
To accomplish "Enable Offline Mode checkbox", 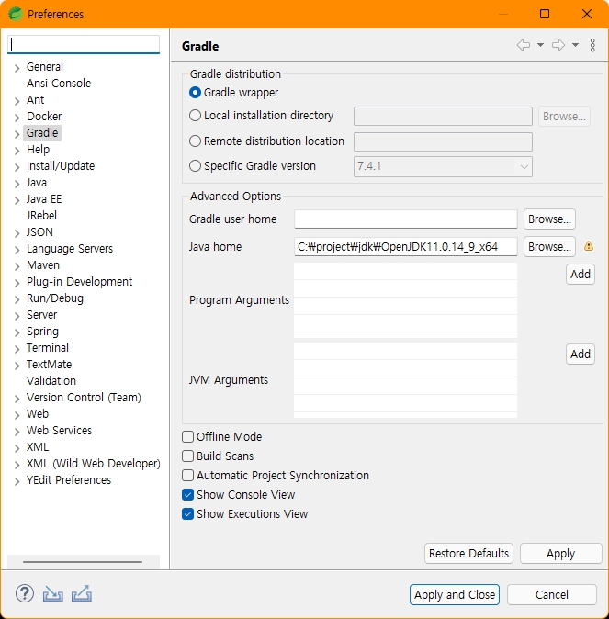I will tap(187, 436).
